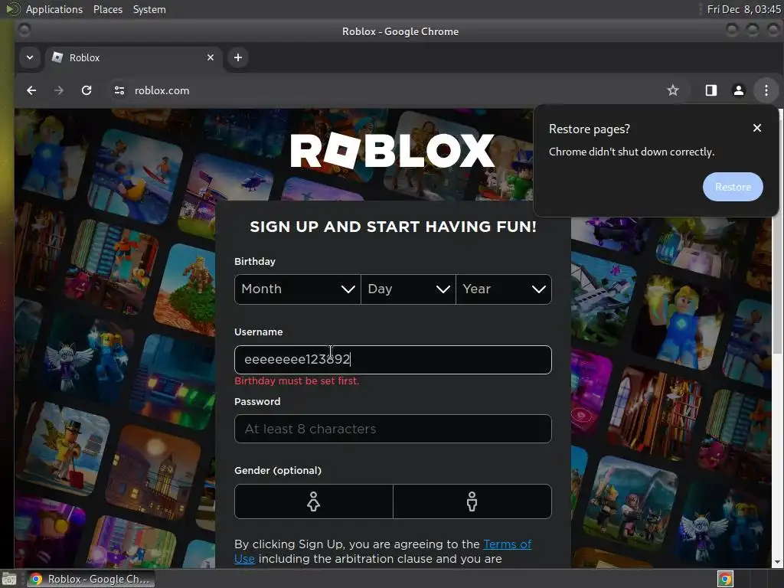The height and width of the screenshot is (588, 784).
Task: Open Chrome three-dot menu
Action: 766,90
